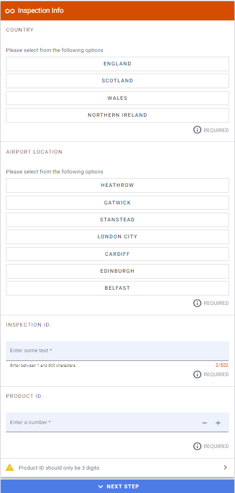235x493 pixels.
Task: Select England as the country
Action: coord(117,64)
